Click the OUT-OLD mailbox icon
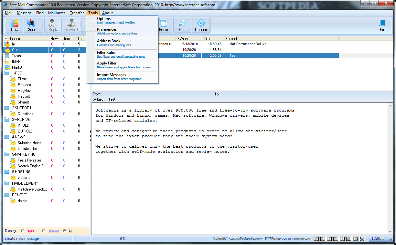Screen dimensions: 396x245 [x=13, y=131]
